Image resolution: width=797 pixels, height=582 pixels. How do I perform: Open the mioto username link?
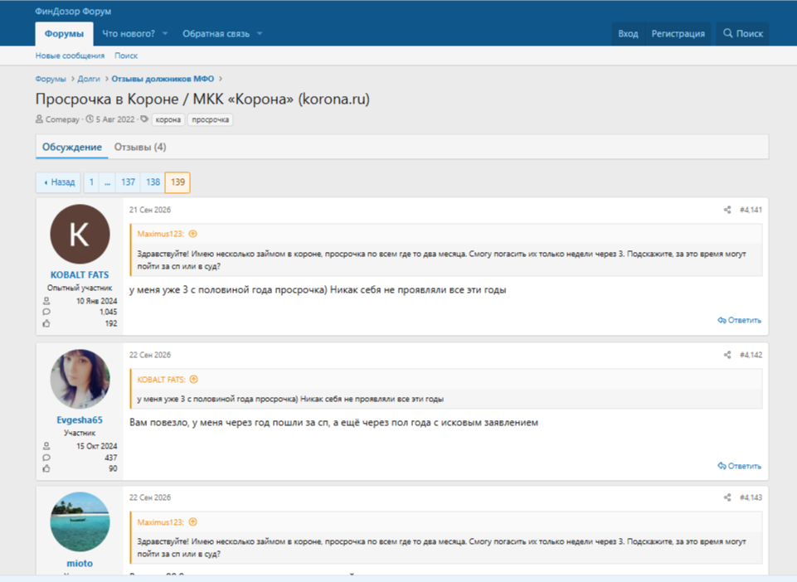point(80,563)
